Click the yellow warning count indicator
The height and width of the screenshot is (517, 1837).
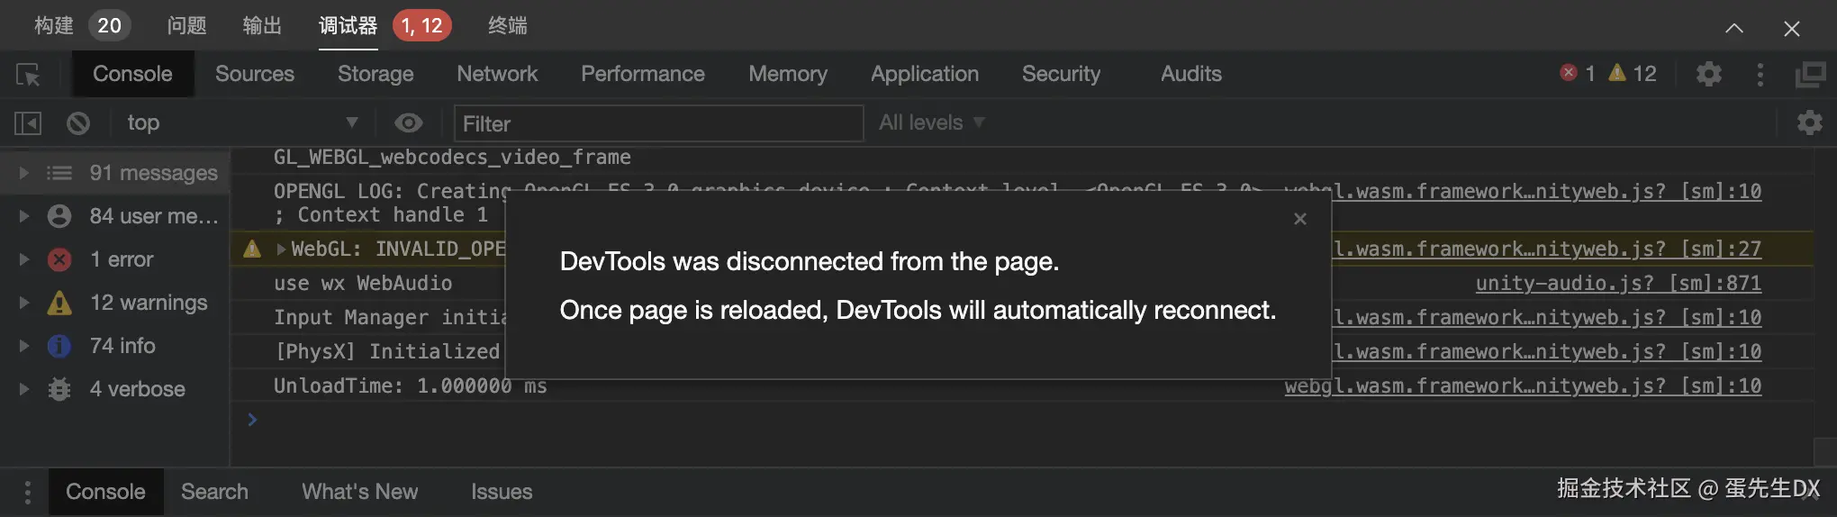click(x=1633, y=74)
